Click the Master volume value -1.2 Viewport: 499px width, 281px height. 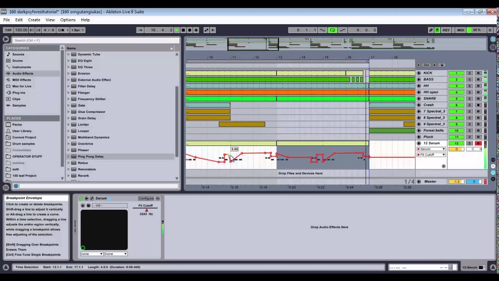(x=456, y=181)
